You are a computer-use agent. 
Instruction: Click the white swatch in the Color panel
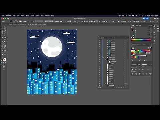tap(134, 37)
